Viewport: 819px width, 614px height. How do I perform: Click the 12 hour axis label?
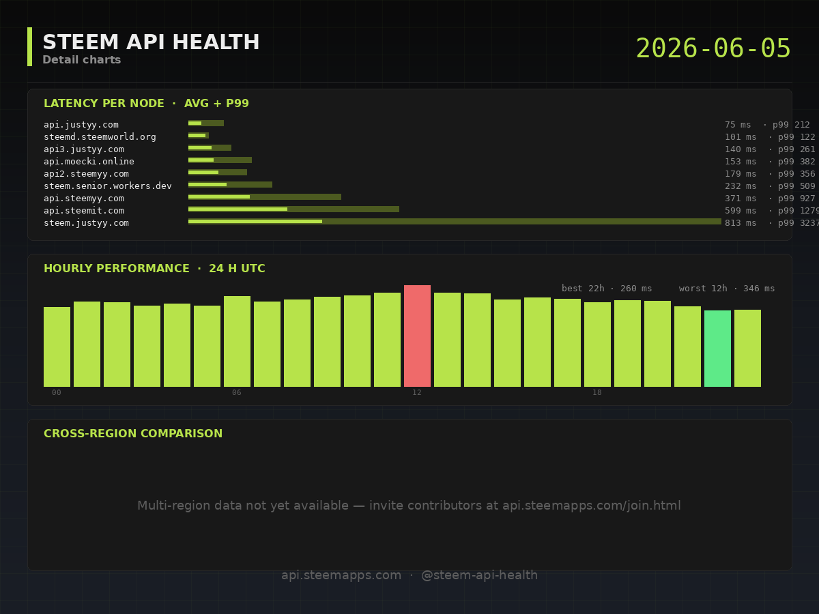tap(417, 393)
